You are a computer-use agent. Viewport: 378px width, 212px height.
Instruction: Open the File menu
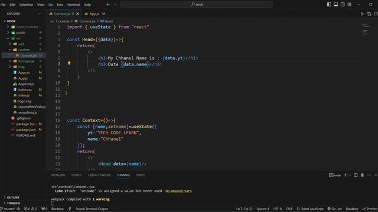pos(3,5)
